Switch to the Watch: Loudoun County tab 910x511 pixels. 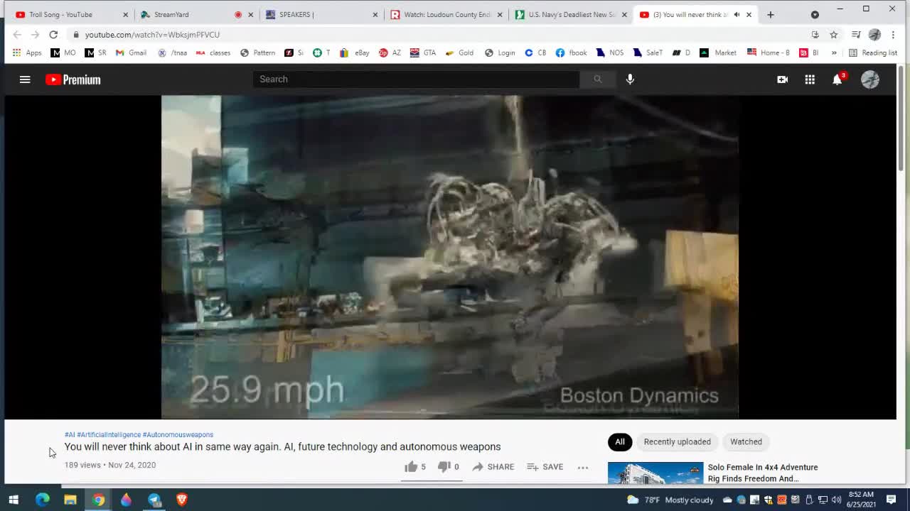point(447,14)
